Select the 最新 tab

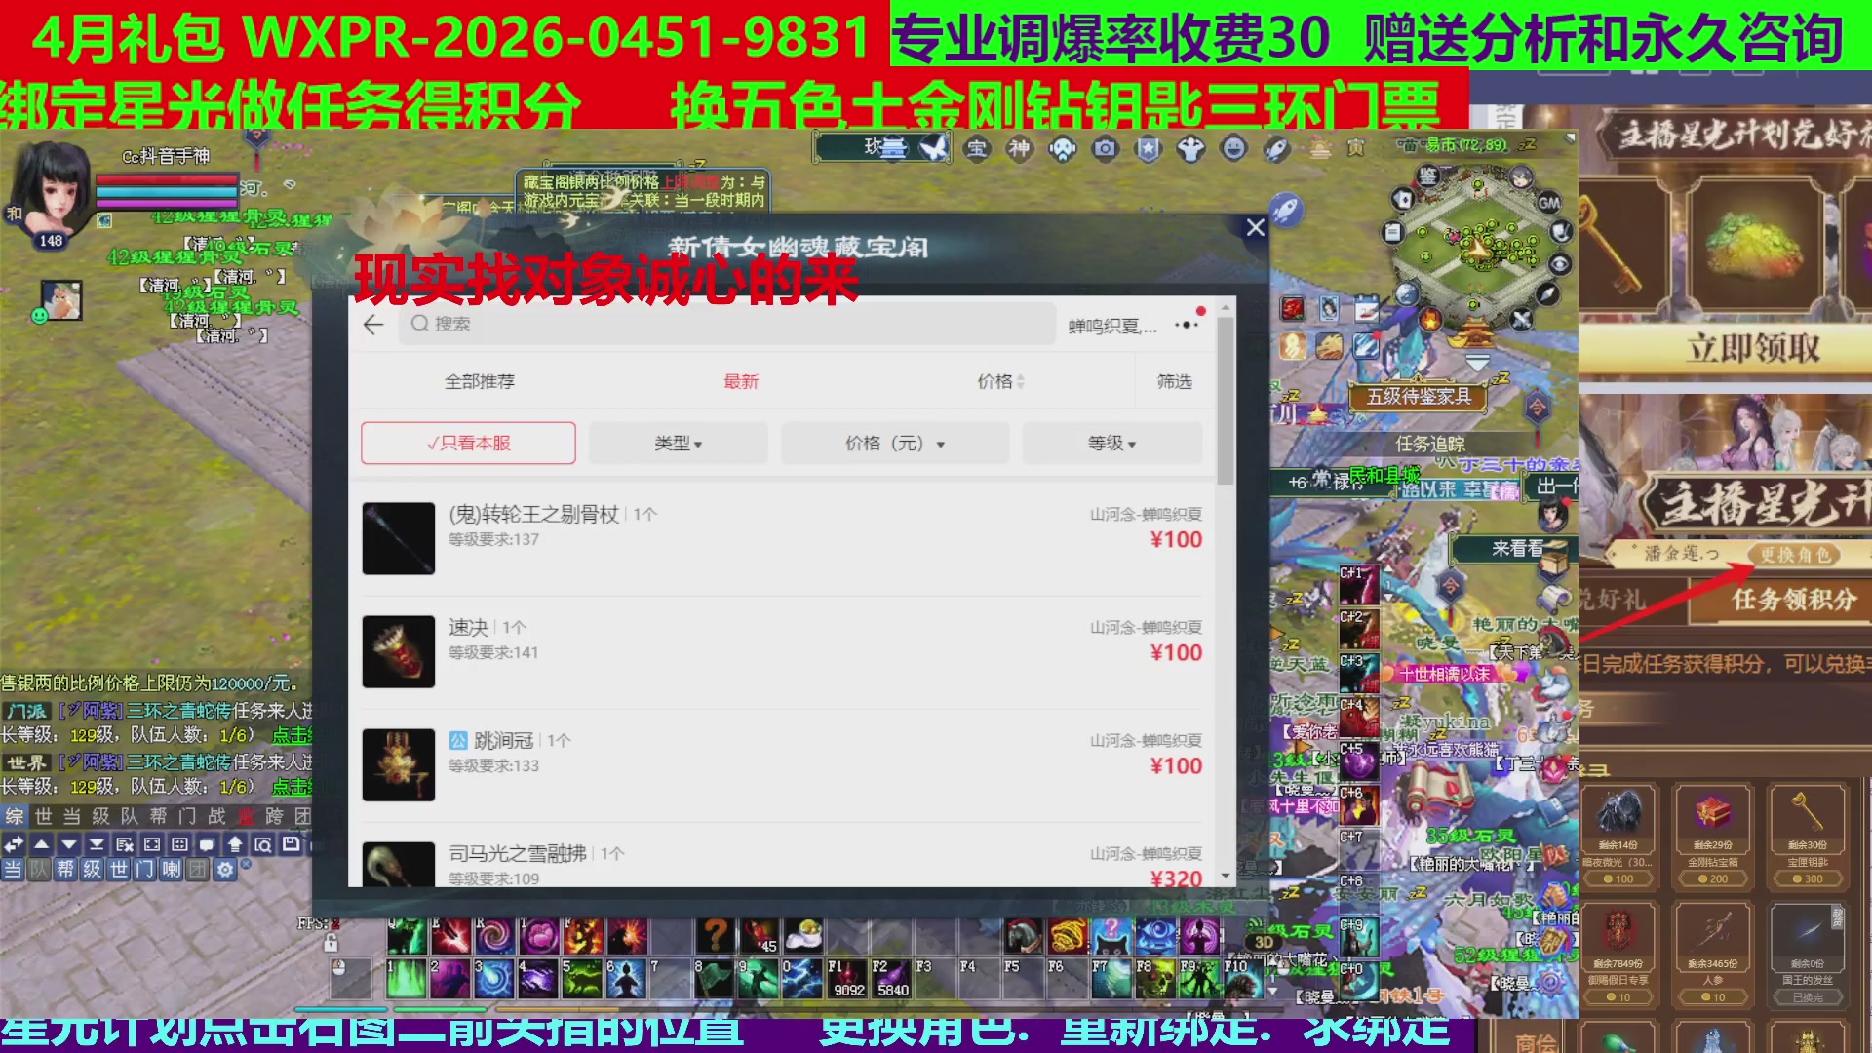coord(741,381)
